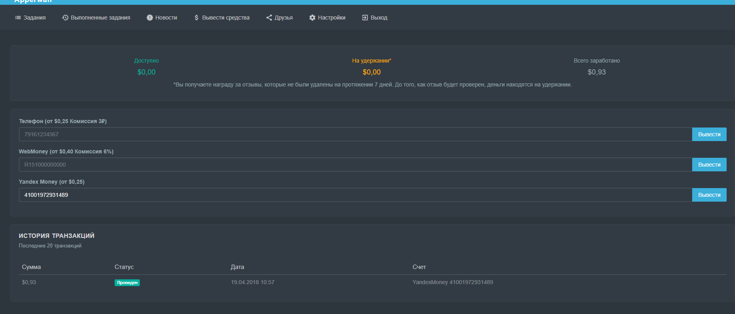
Task: Click the history clock icon beside Выполненные задания
Action: pos(65,18)
